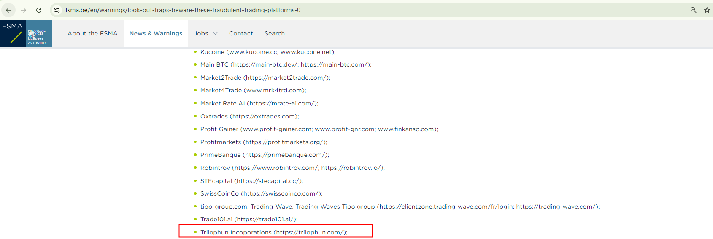Click the browser Back arrow
This screenshot has width=713, height=239.
point(8,10)
